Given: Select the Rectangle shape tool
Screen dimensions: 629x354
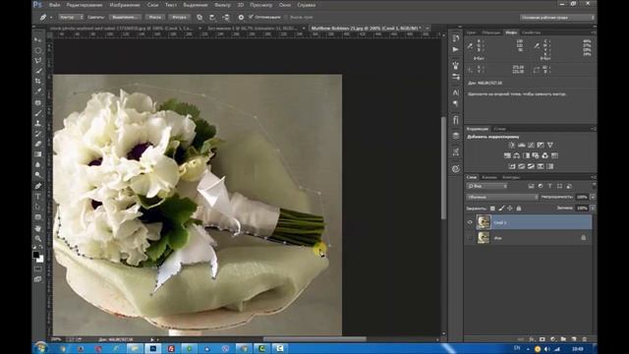Looking at the screenshot, I should (x=38, y=217).
